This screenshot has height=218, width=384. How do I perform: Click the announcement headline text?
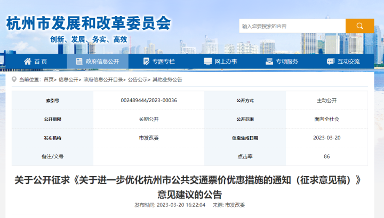[188, 187]
